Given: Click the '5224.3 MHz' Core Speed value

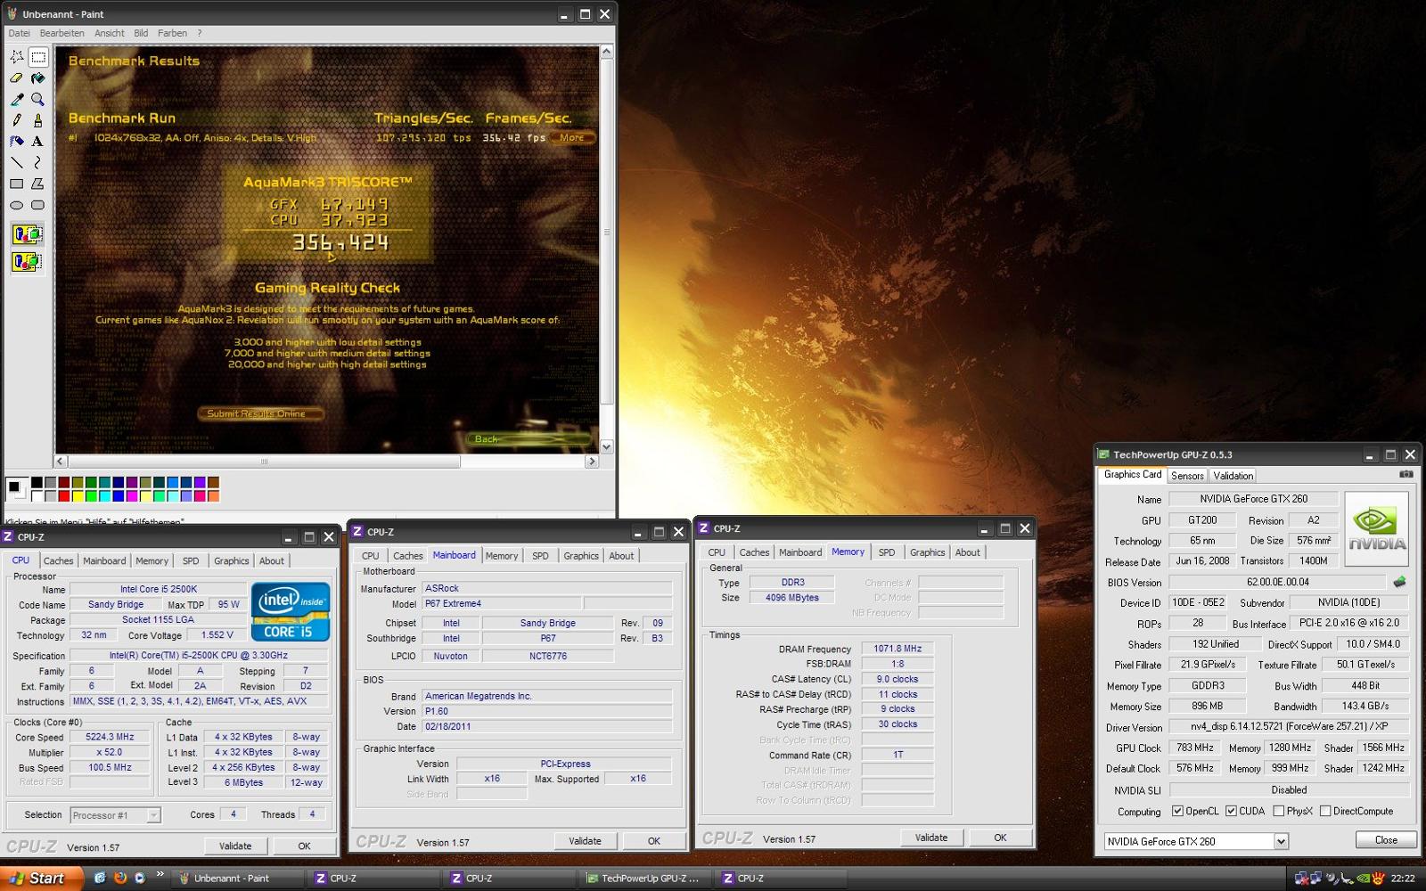Looking at the screenshot, I should (110, 737).
